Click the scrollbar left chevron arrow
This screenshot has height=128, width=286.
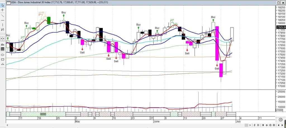tap(8, 125)
